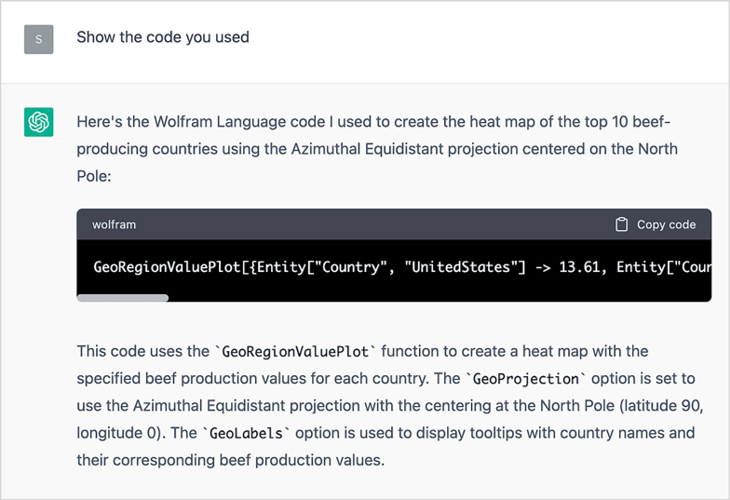Click the empty middle of code header bar

(x=372, y=224)
